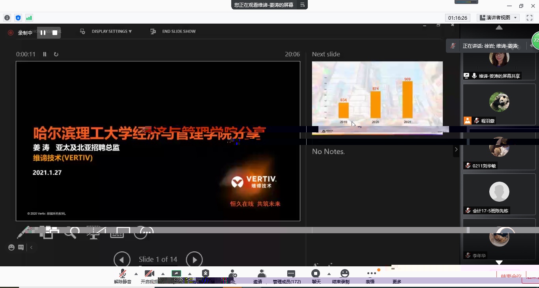Pause the meeting recording
The image size is (539, 288).
(43, 33)
